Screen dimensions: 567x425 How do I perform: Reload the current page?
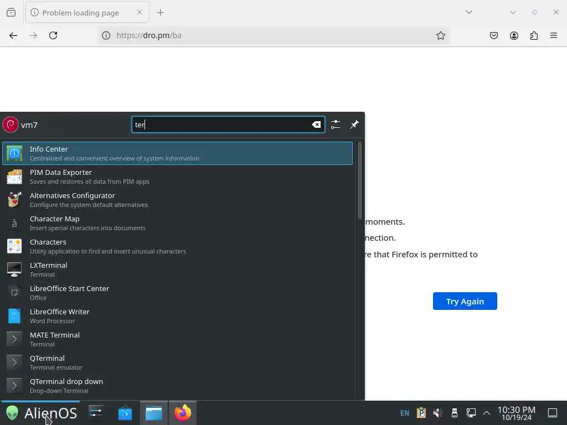coord(53,35)
